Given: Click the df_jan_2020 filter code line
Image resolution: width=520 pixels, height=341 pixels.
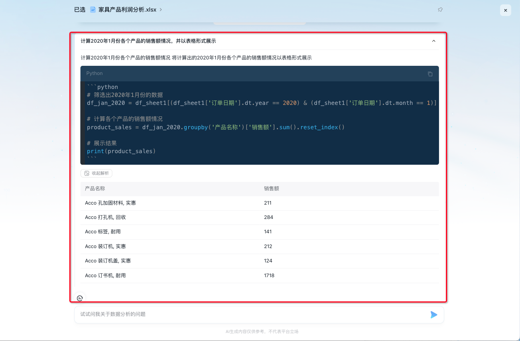Looking at the screenshot, I should coord(262,103).
